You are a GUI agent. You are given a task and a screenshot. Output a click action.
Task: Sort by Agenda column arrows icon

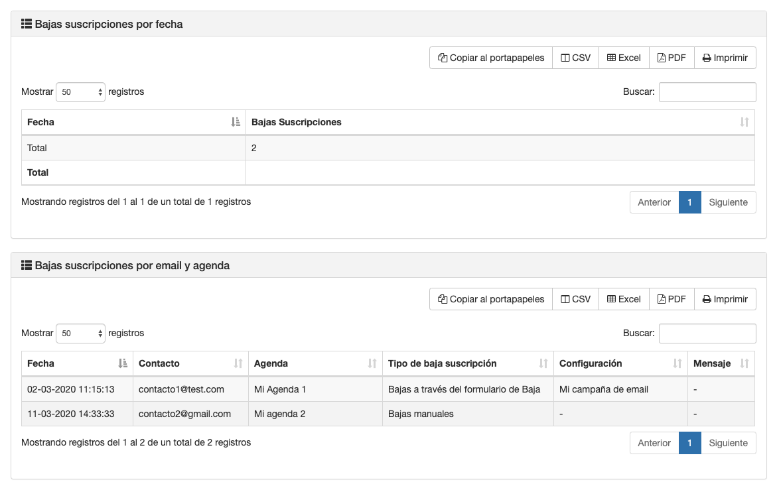pos(372,363)
